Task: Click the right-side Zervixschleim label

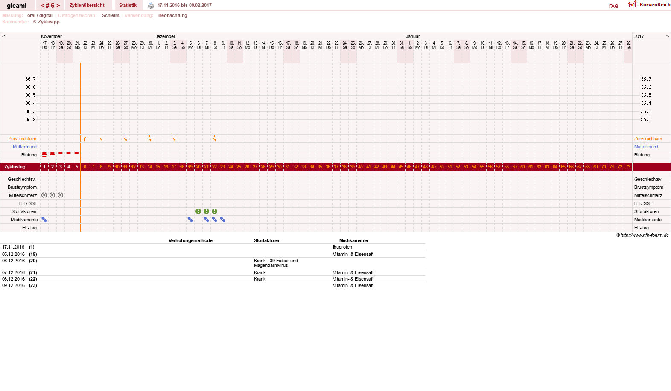Action: (x=648, y=139)
